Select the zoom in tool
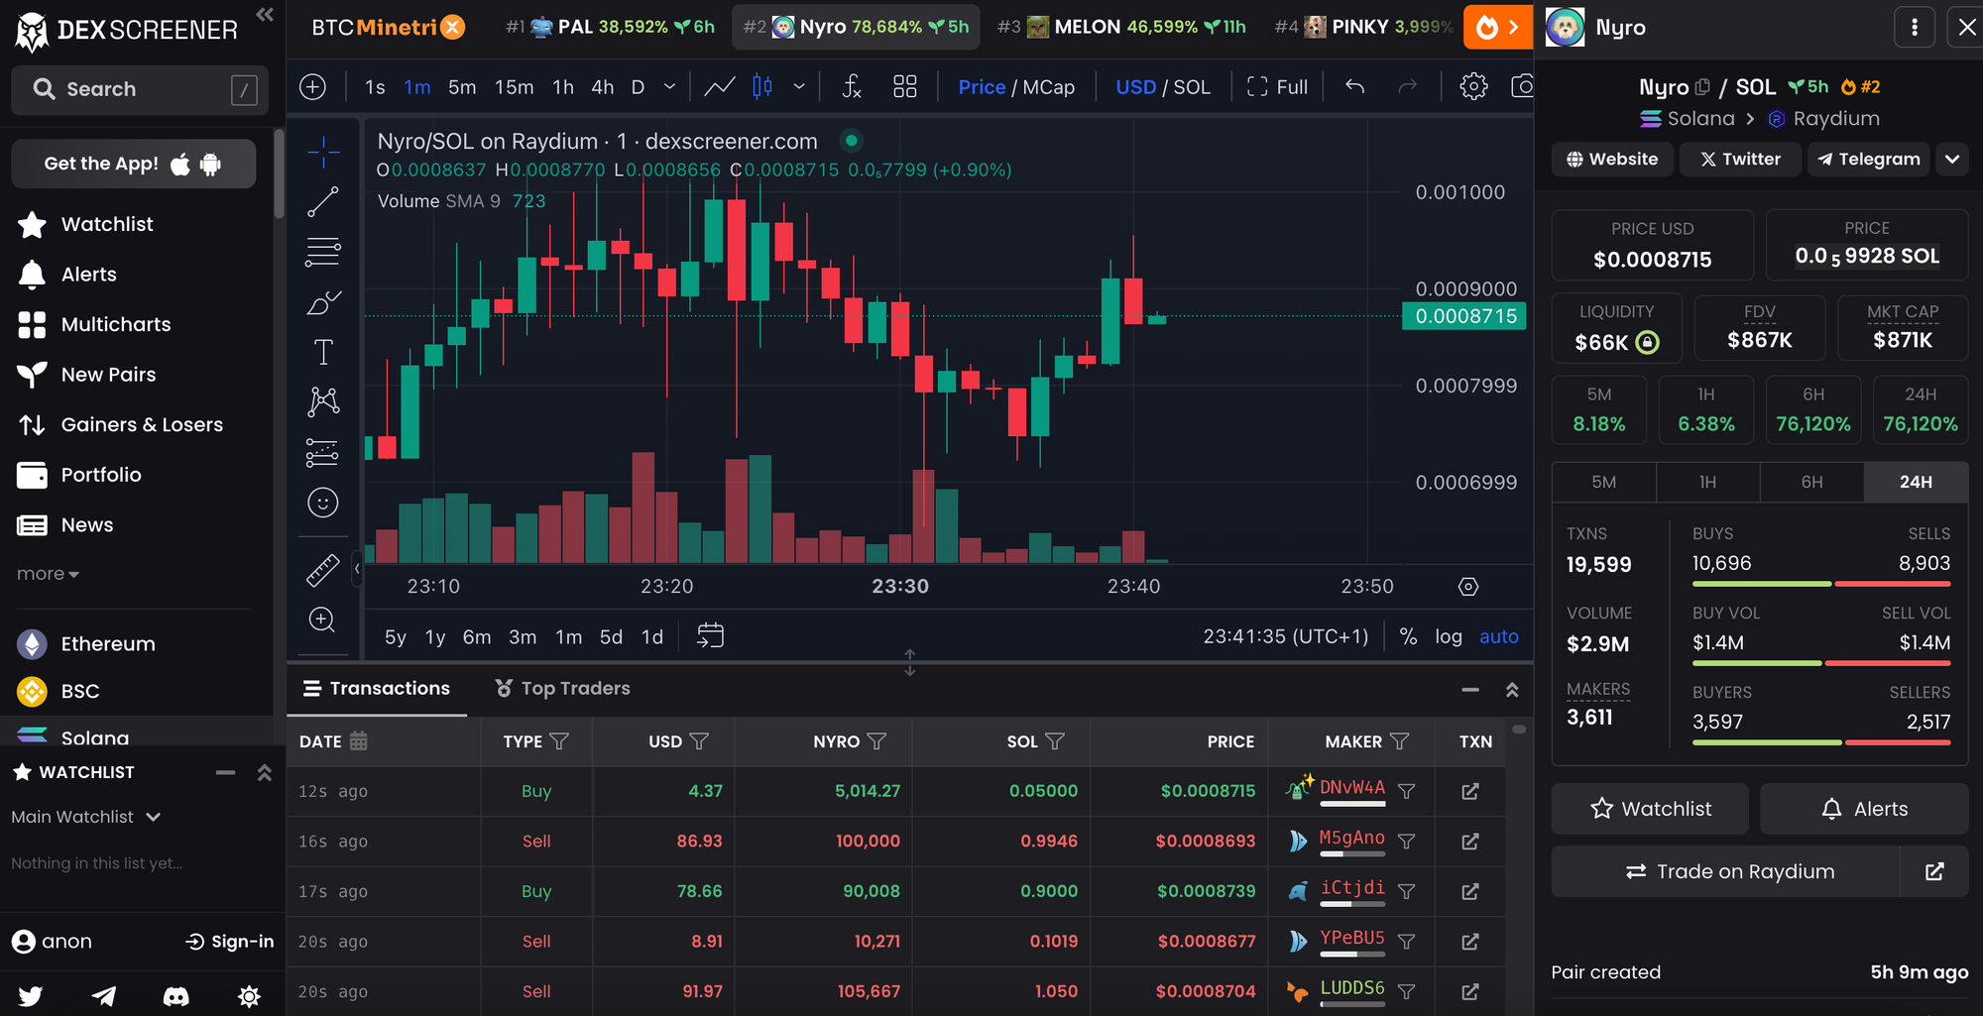The image size is (1983, 1016). (323, 621)
